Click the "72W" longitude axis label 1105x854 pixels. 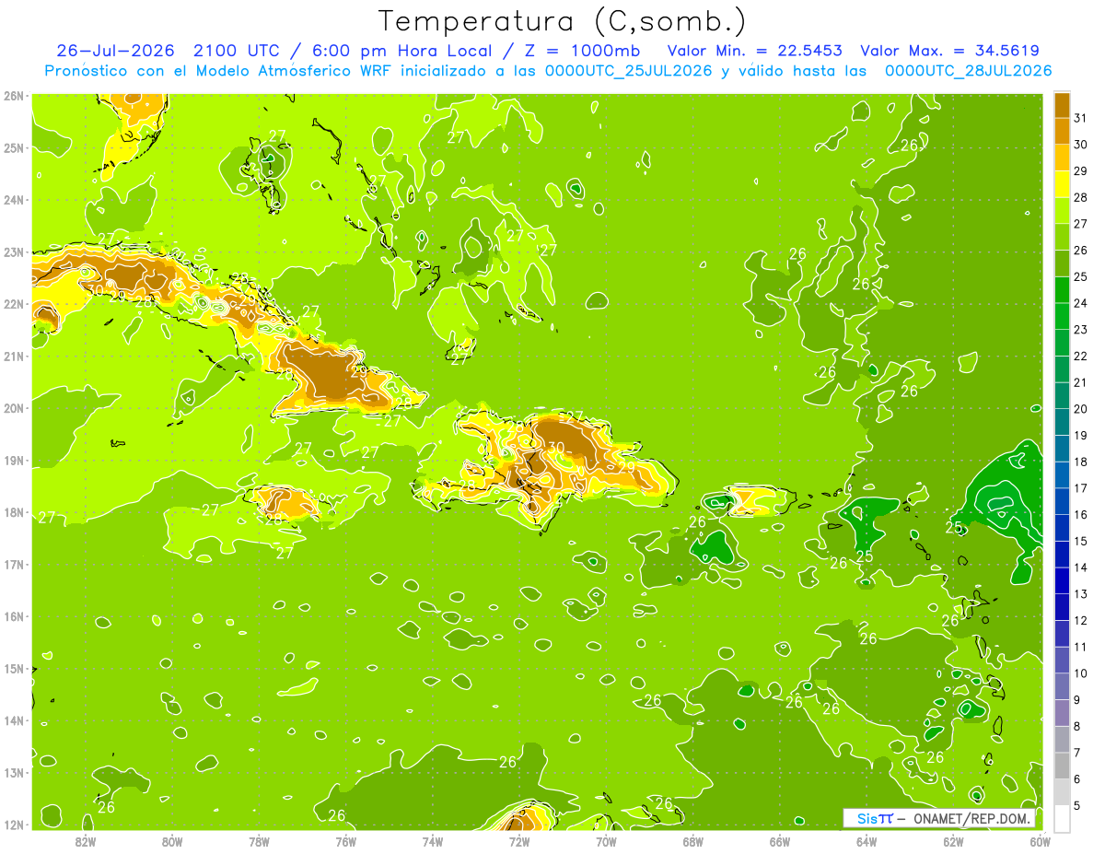pyautogui.click(x=519, y=841)
